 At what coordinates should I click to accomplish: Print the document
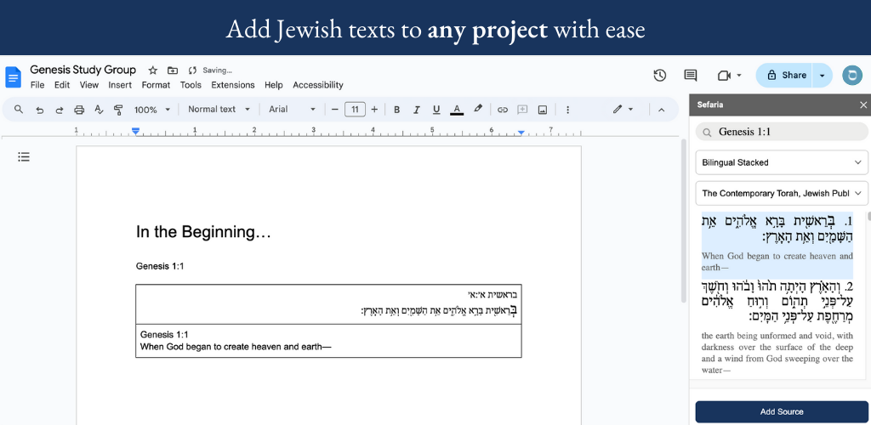[79, 110]
